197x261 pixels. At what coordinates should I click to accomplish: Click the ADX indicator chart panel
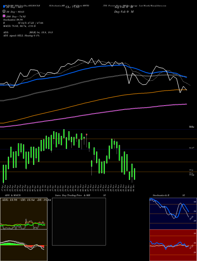[24, 214]
